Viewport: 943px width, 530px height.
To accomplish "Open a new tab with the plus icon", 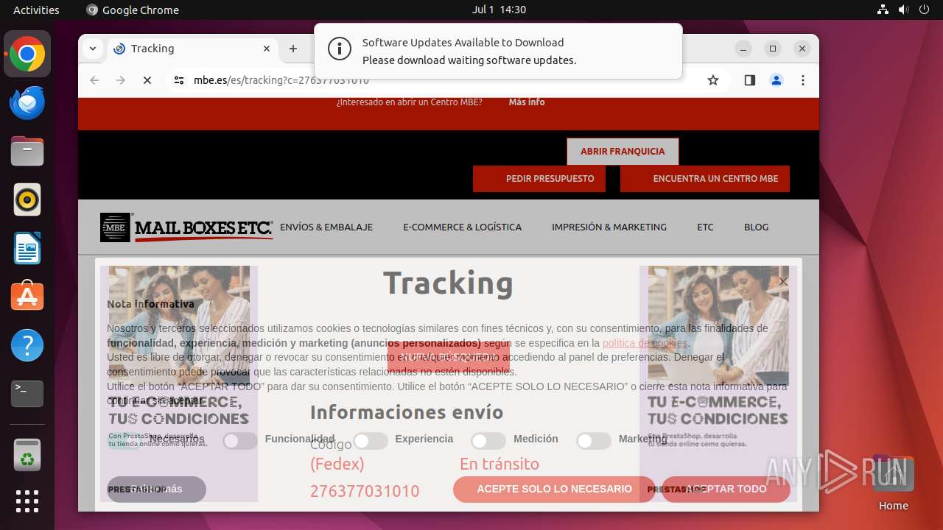I will 293,49.
